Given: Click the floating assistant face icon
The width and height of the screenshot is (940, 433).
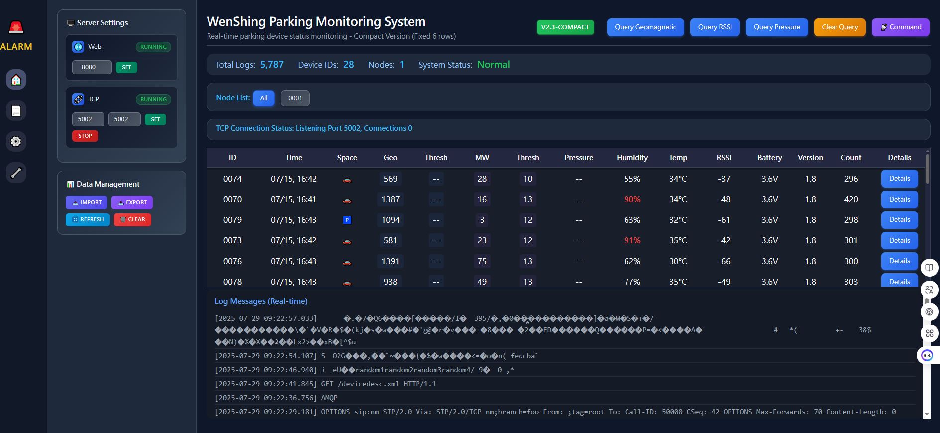Looking at the screenshot, I should point(927,355).
